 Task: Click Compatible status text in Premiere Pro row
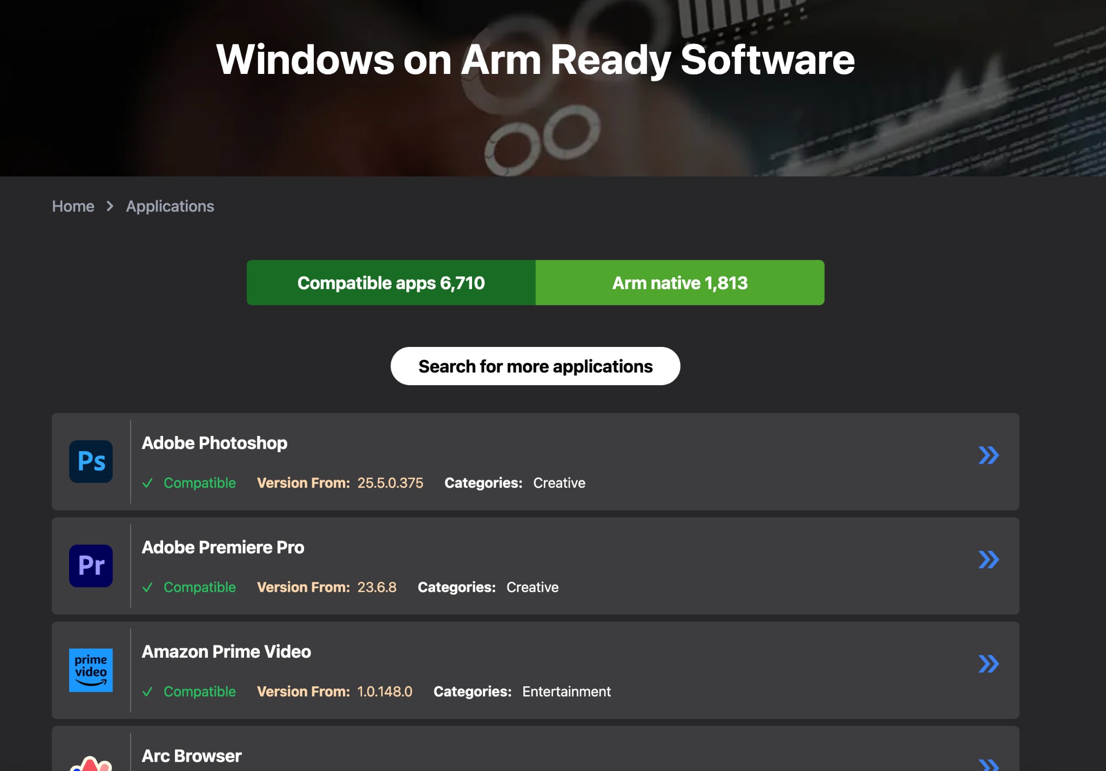[x=200, y=587]
